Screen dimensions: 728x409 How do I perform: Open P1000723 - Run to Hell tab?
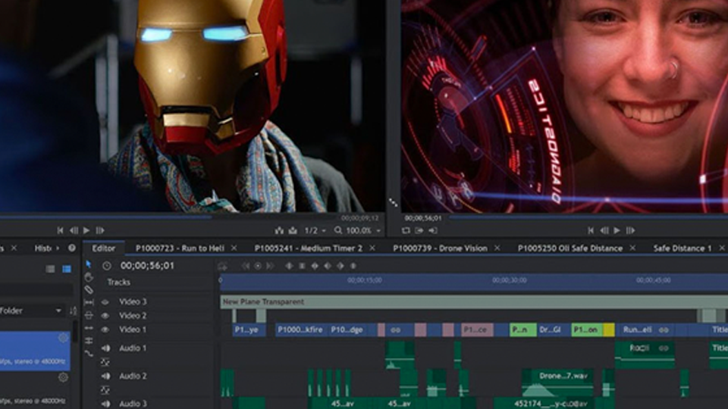click(x=180, y=248)
